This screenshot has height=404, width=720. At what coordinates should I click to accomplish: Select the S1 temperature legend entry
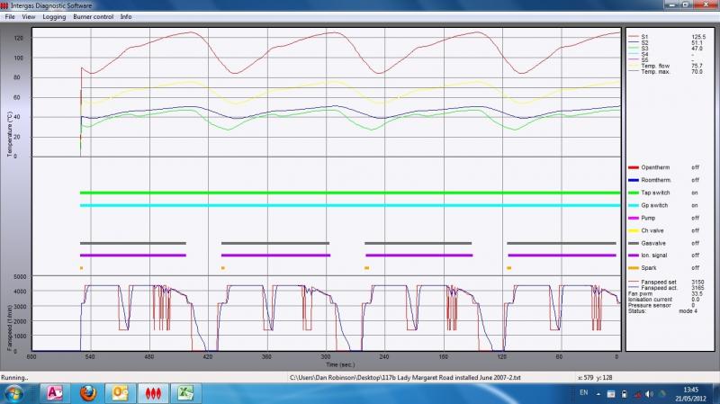644,36
